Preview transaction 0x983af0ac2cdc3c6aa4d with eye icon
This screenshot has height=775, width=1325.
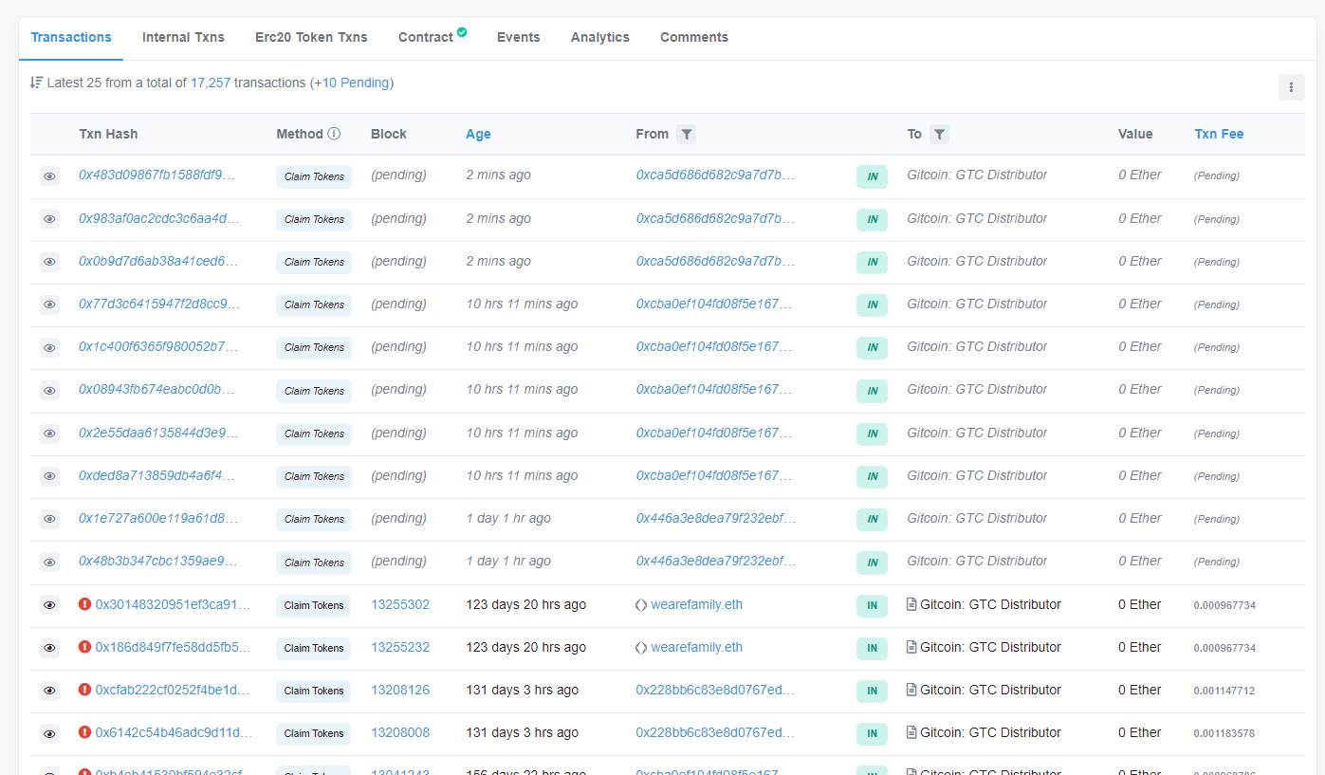(49, 219)
